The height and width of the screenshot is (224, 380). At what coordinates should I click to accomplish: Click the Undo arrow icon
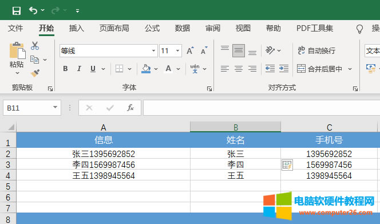click(x=33, y=10)
